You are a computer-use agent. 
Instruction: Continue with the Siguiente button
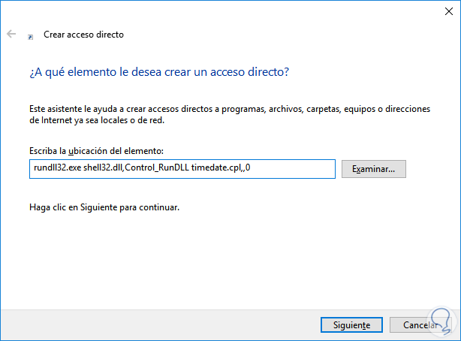coord(346,325)
